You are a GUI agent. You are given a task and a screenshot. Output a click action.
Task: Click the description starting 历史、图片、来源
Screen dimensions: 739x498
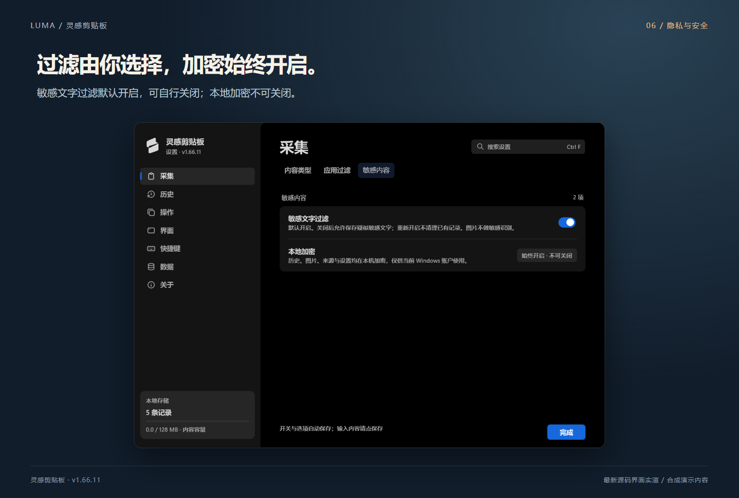[x=378, y=261]
